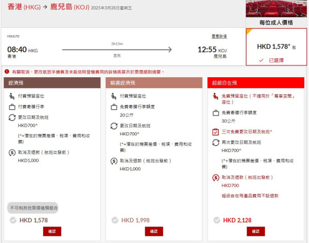Click HKD1,000 refund fee in 經濟飛 column
The width and height of the screenshot is (309, 243).
(28, 161)
